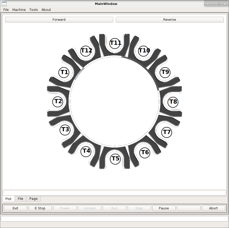Select tool pocket T11 on carousel
The image size is (229, 228).
(115, 43)
